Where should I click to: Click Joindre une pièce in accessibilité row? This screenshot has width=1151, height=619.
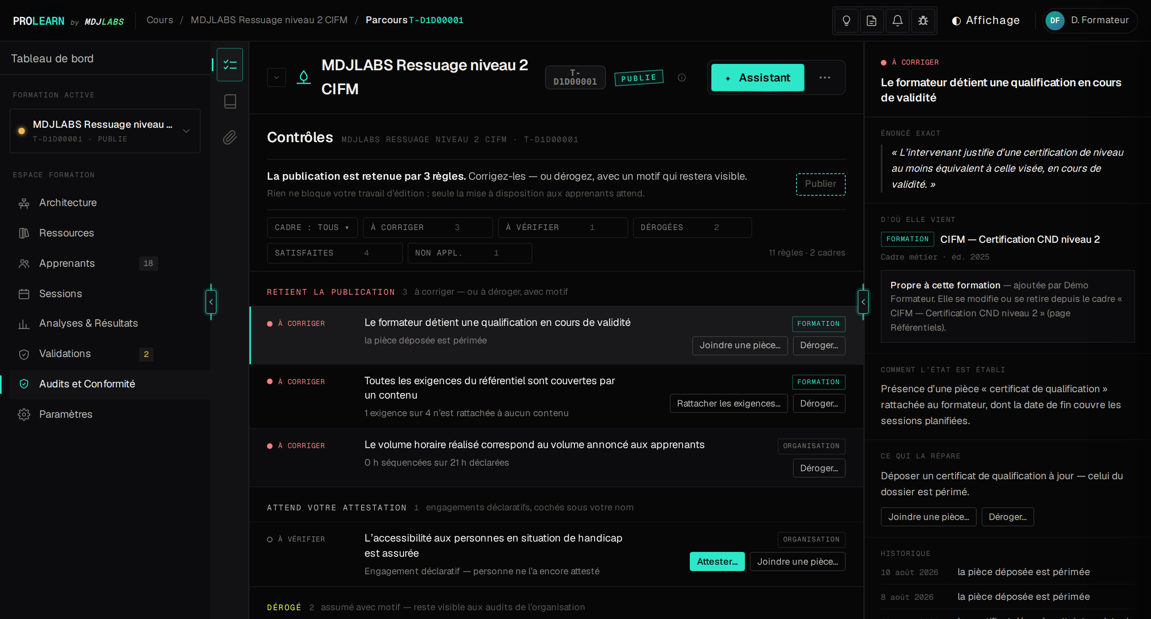point(798,562)
